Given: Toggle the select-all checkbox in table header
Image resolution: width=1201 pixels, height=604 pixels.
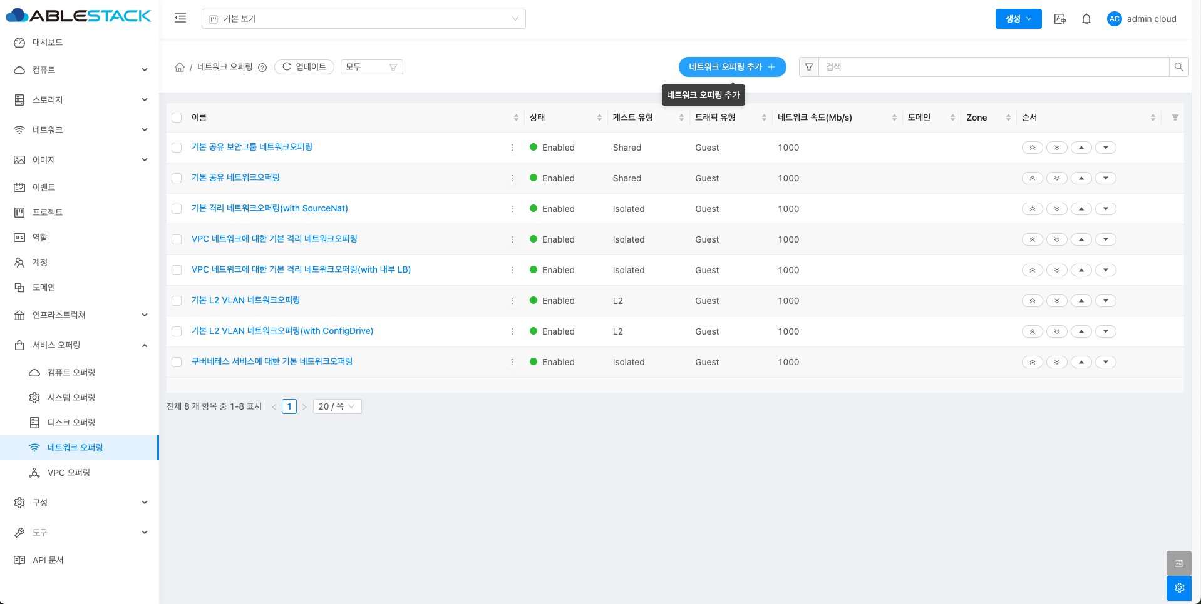Looking at the screenshot, I should (x=177, y=118).
